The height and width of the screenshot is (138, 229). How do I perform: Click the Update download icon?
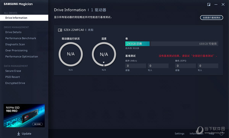19,133
